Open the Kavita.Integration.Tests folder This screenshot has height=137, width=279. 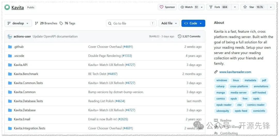(29, 128)
